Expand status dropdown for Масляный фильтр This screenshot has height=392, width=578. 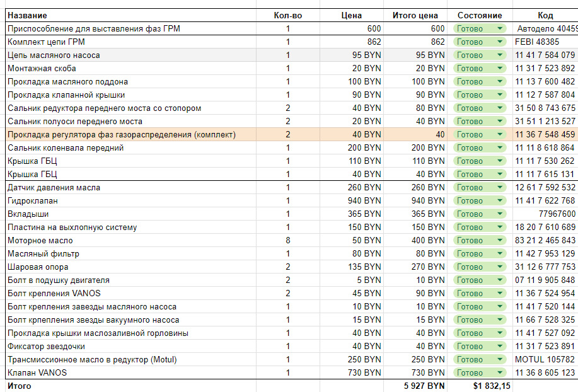[x=500, y=253]
